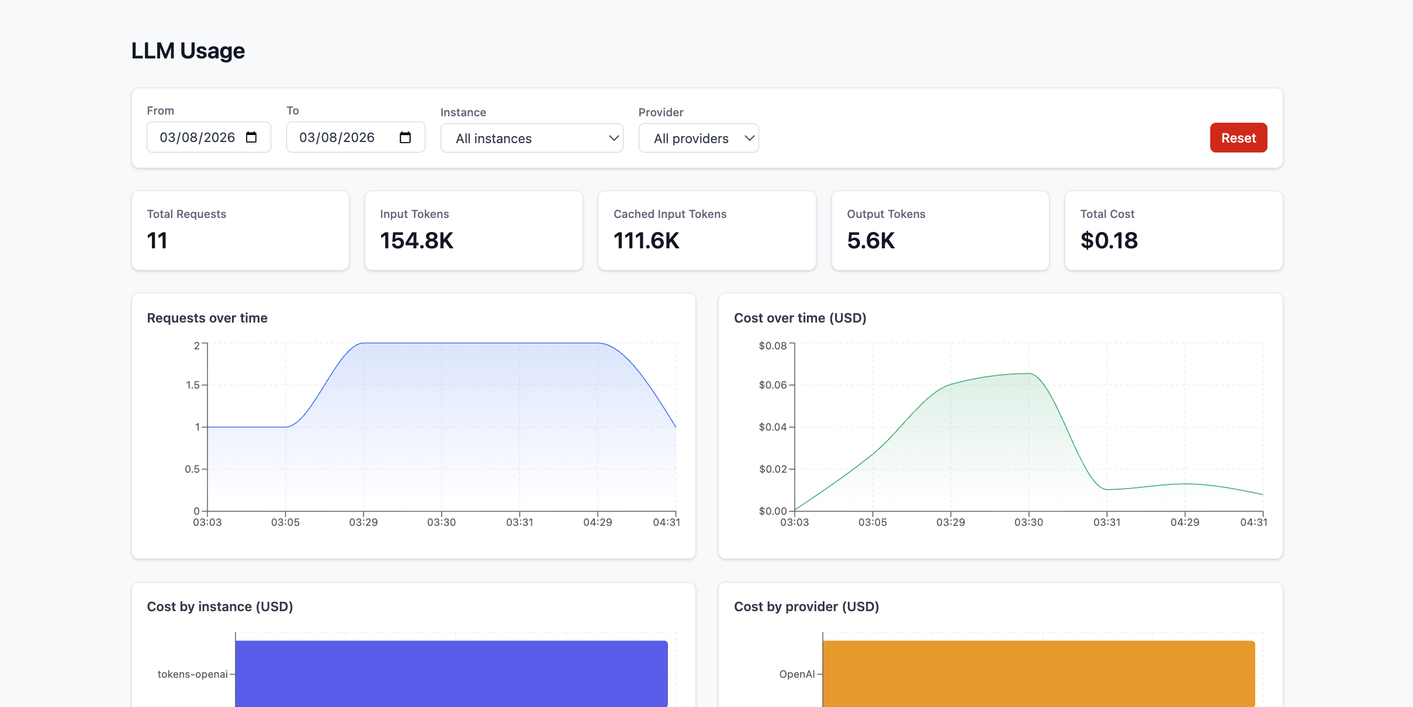1413x707 pixels.
Task: Click the Output Tokens stat card
Action: click(x=940, y=230)
